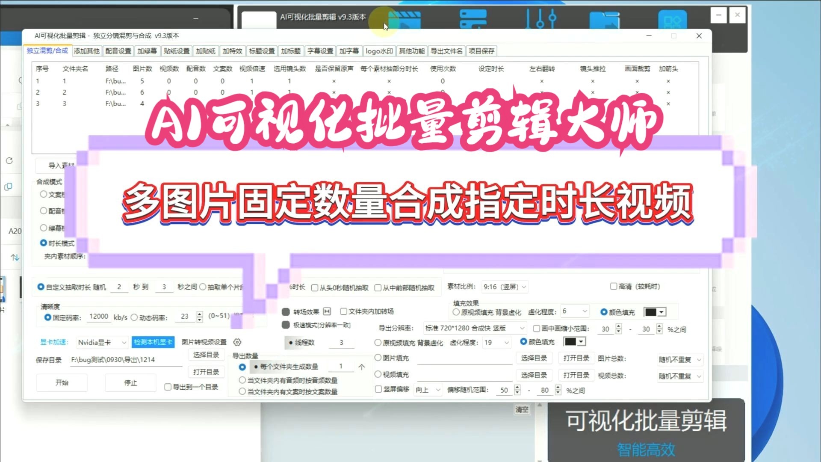Pick the lower 颜色填充 black color swatch
The image size is (821, 462).
tap(570, 342)
